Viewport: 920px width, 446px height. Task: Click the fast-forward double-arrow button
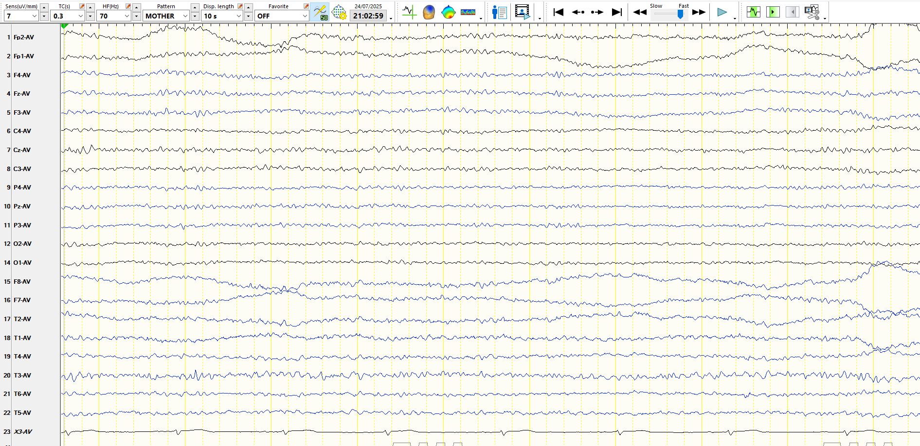[x=699, y=12]
